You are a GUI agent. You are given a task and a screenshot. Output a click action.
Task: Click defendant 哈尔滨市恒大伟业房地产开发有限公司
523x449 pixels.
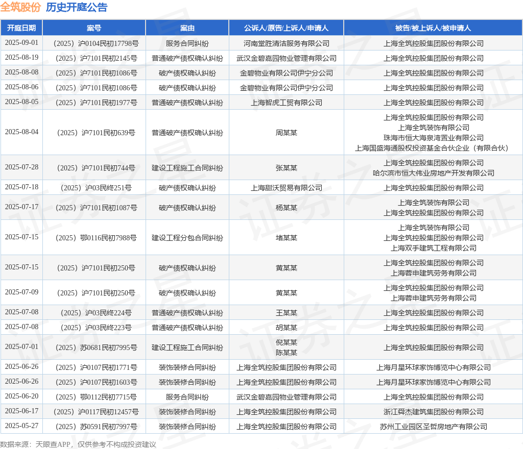coord(433,173)
